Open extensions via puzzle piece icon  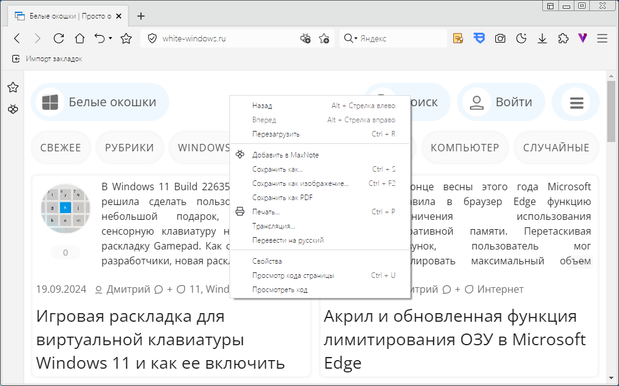563,38
